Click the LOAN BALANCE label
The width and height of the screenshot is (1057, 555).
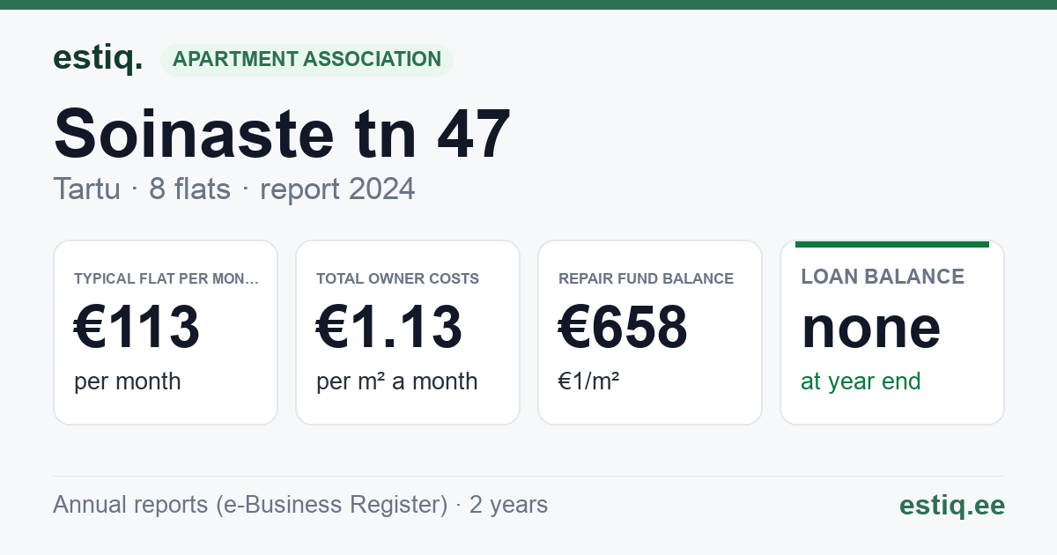click(883, 277)
